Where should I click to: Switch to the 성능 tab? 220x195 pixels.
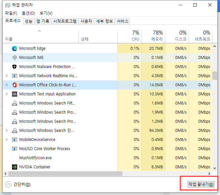coord(29,21)
